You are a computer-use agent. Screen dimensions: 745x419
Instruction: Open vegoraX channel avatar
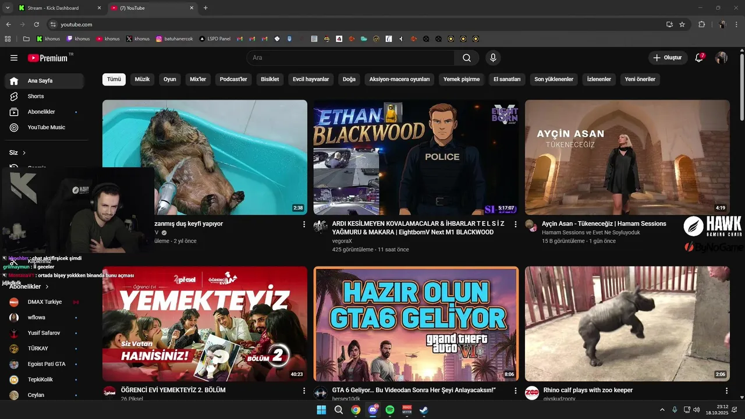(x=320, y=226)
